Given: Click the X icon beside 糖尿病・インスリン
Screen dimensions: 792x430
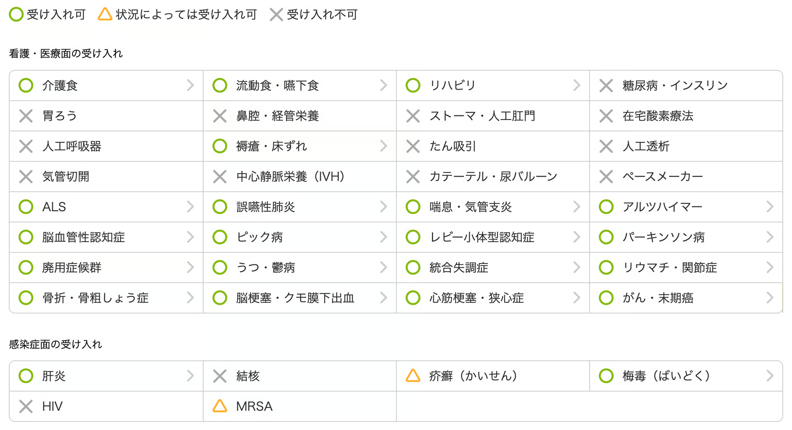Looking at the screenshot, I should [x=606, y=85].
